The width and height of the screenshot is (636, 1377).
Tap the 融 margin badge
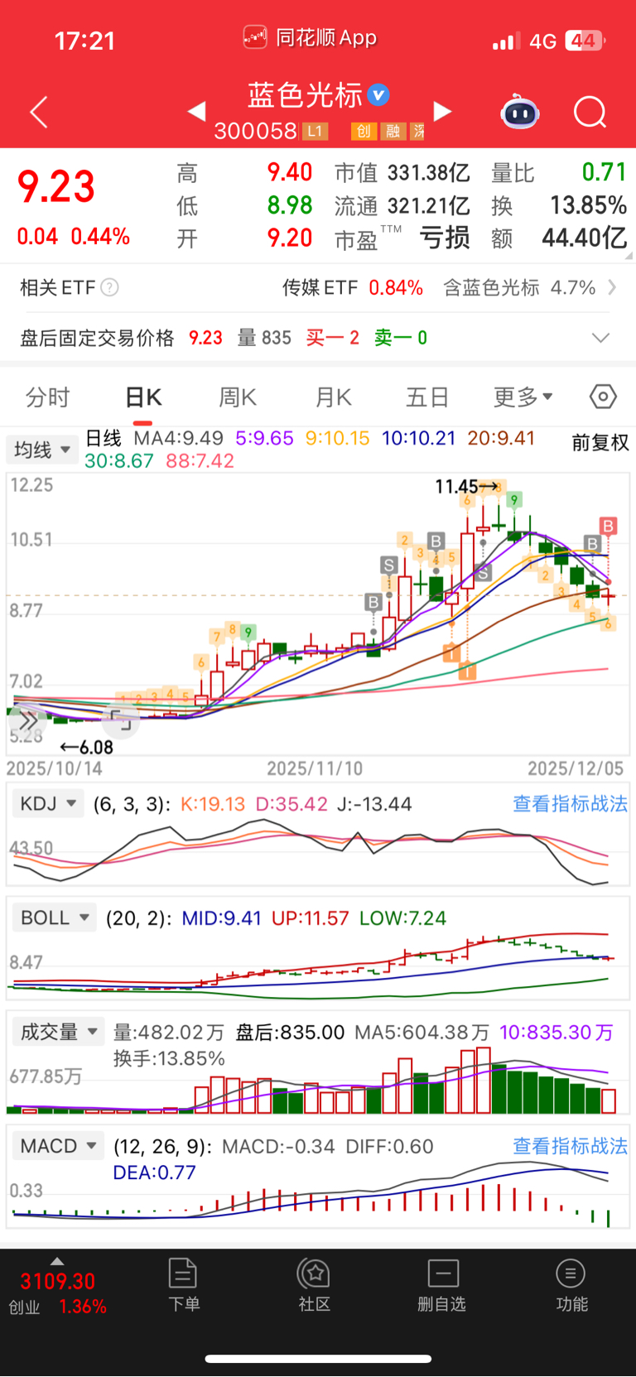tap(393, 132)
